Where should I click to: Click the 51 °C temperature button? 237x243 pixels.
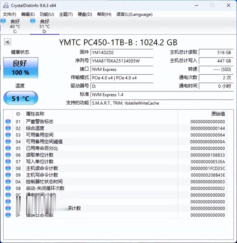21,98
